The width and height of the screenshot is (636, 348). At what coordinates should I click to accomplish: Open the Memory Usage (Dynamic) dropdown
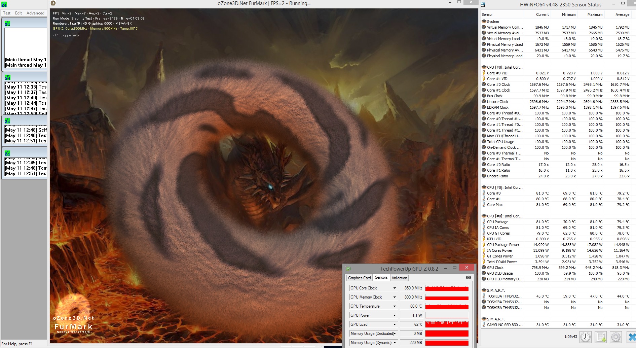[395, 343]
